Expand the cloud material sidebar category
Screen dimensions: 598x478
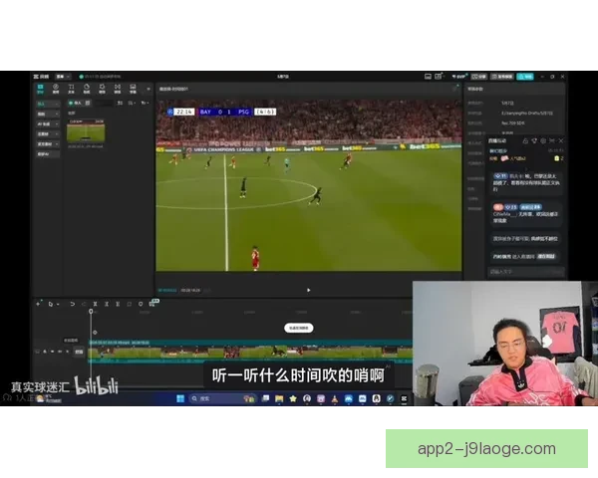pos(48,134)
